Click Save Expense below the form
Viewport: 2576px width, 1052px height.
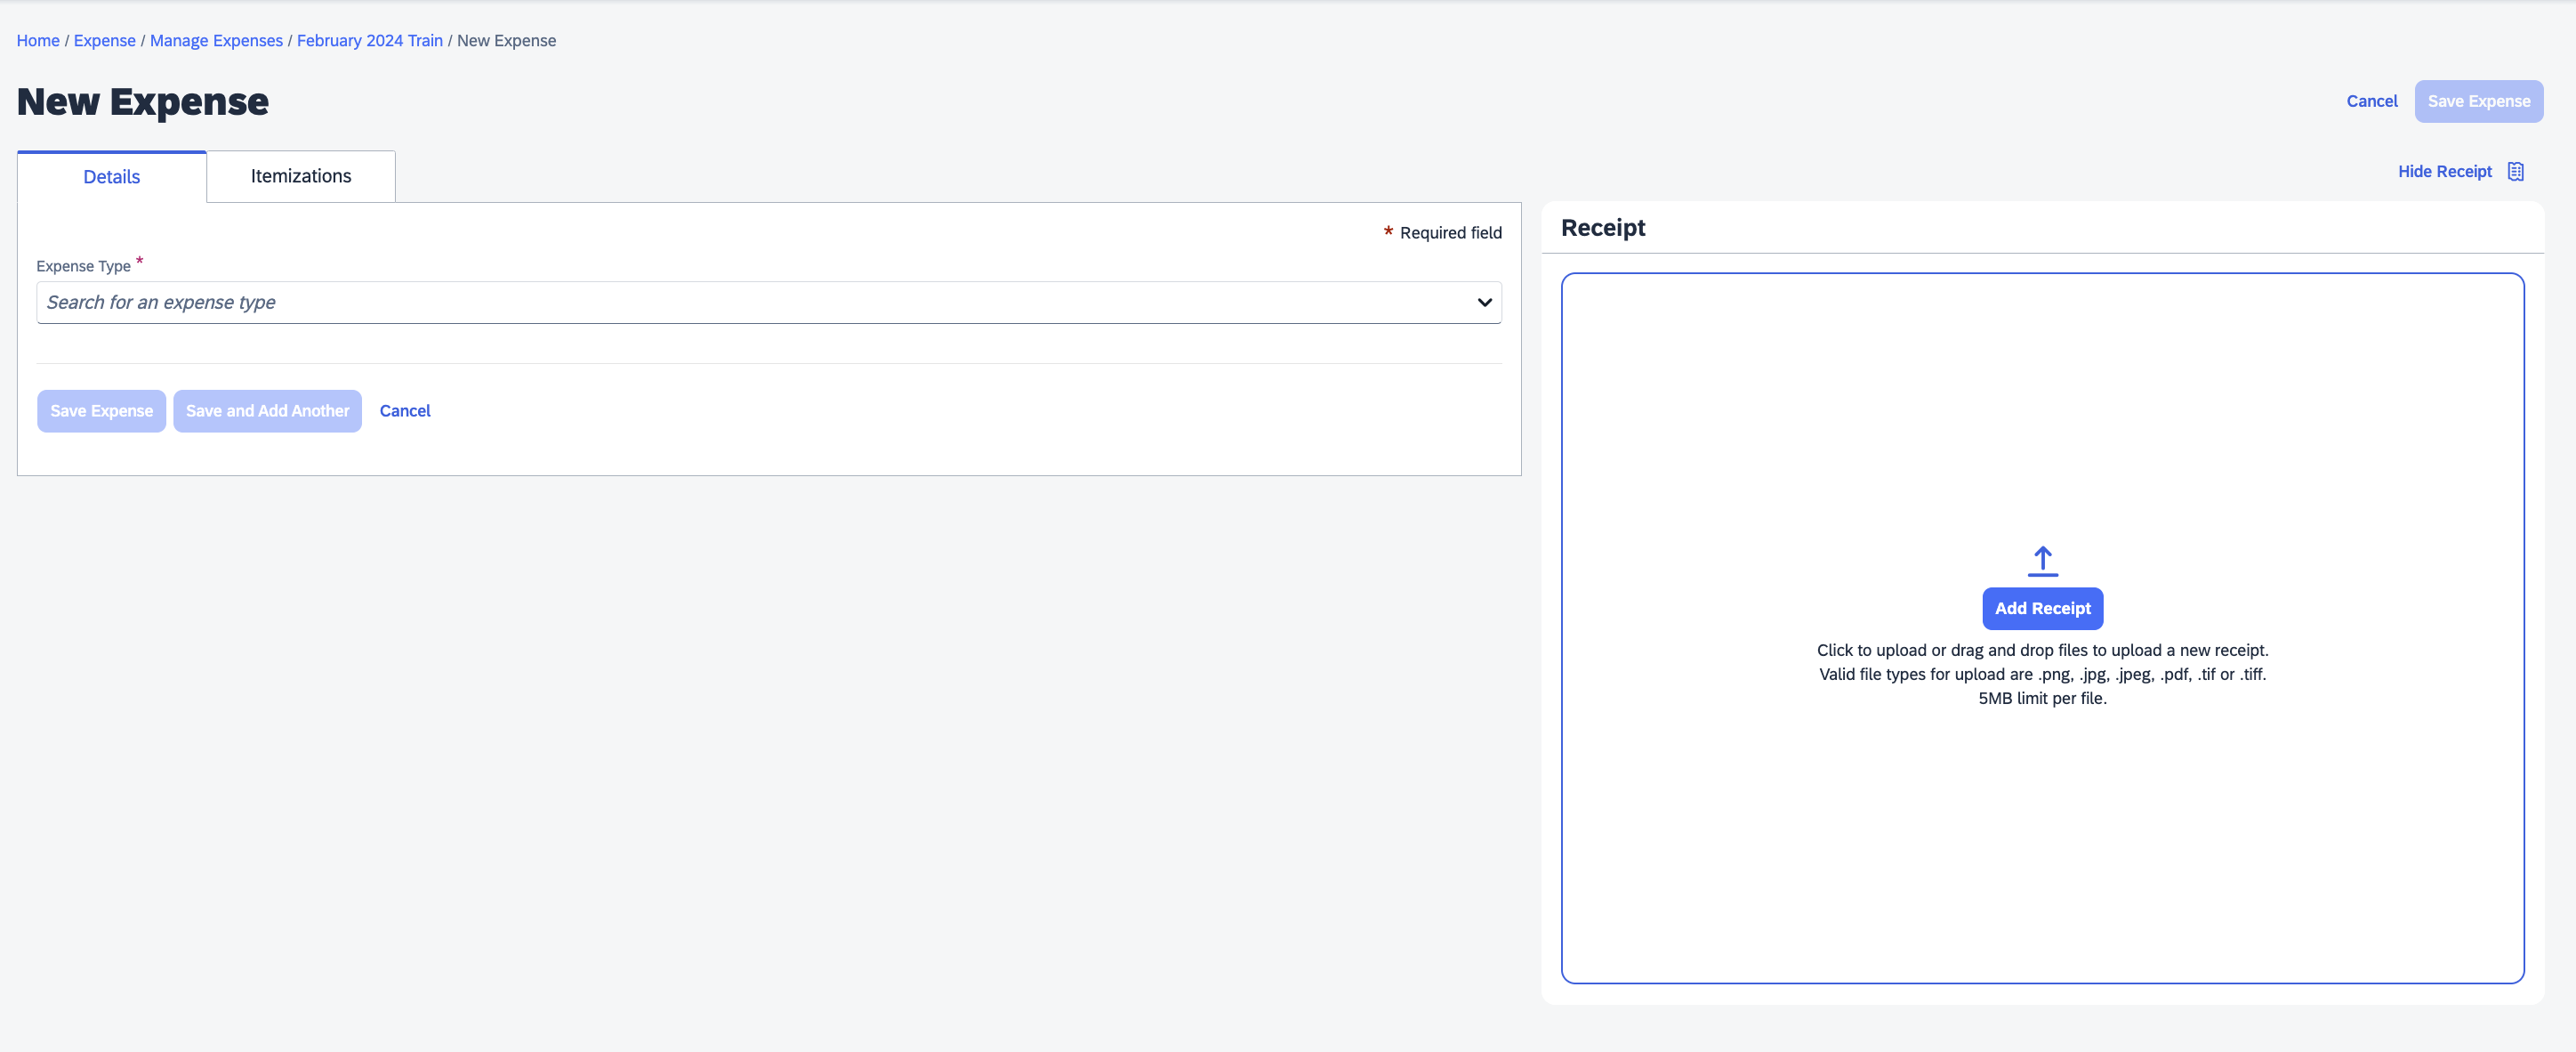pyautogui.click(x=101, y=410)
